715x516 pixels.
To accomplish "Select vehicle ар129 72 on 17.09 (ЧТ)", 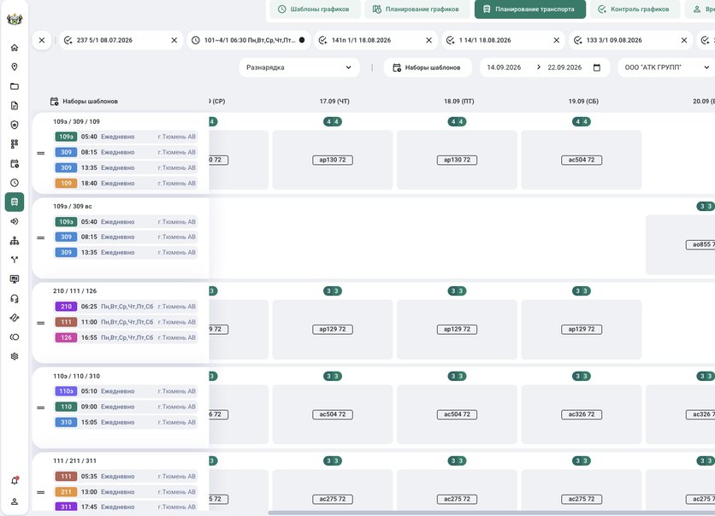I will point(333,329).
